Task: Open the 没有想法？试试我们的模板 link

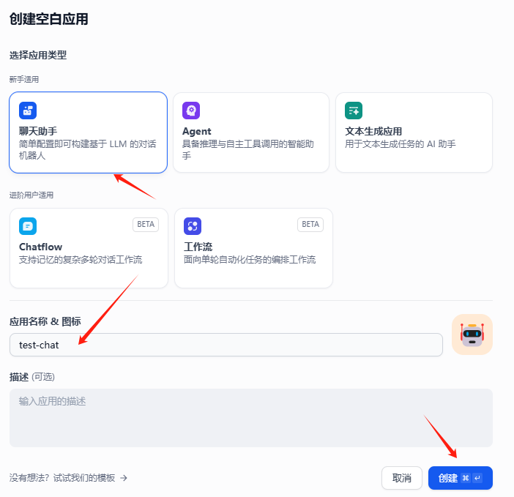Action: pos(68,478)
